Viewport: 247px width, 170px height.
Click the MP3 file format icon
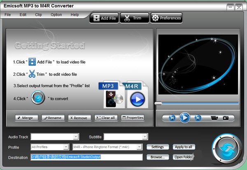click(x=112, y=95)
